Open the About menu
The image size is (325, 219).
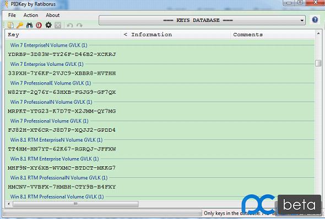[53, 15]
